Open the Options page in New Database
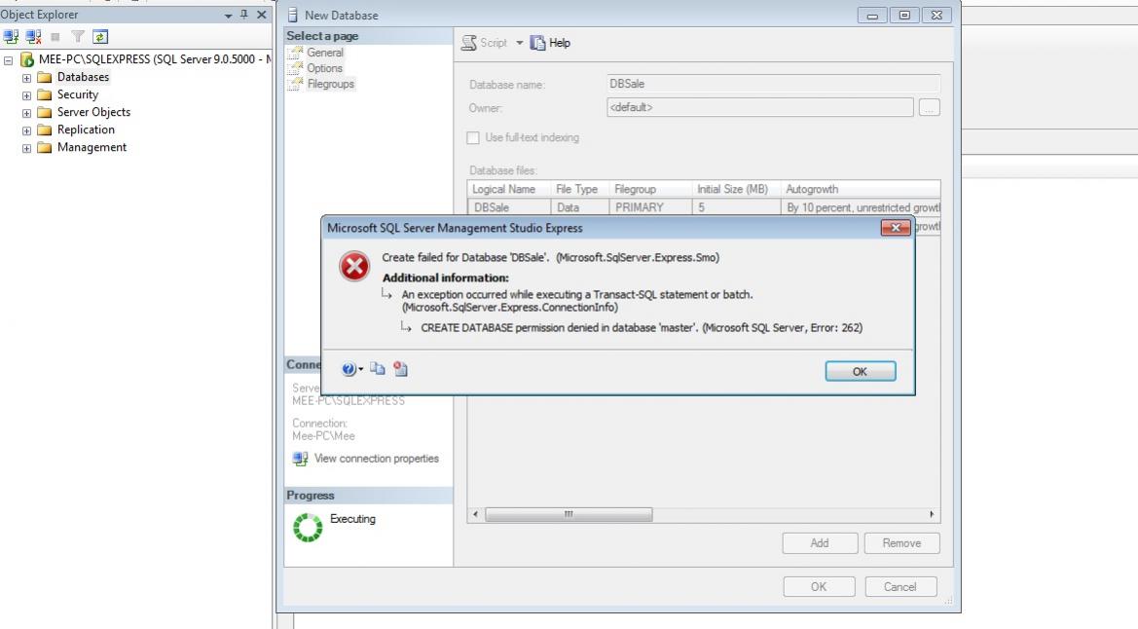 (x=324, y=68)
